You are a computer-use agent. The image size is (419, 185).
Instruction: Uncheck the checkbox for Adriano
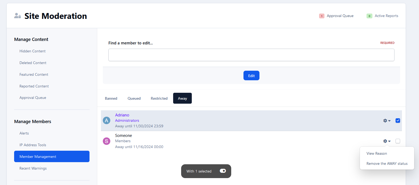tap(398, 121)
